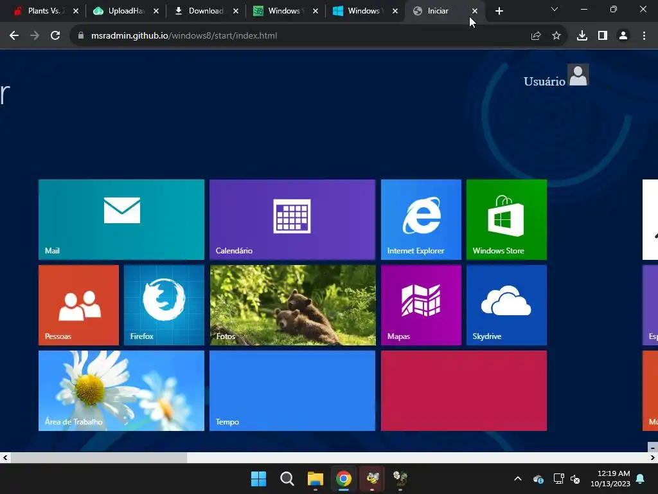Open the clock showing 12:19 AM

[610, 479]
